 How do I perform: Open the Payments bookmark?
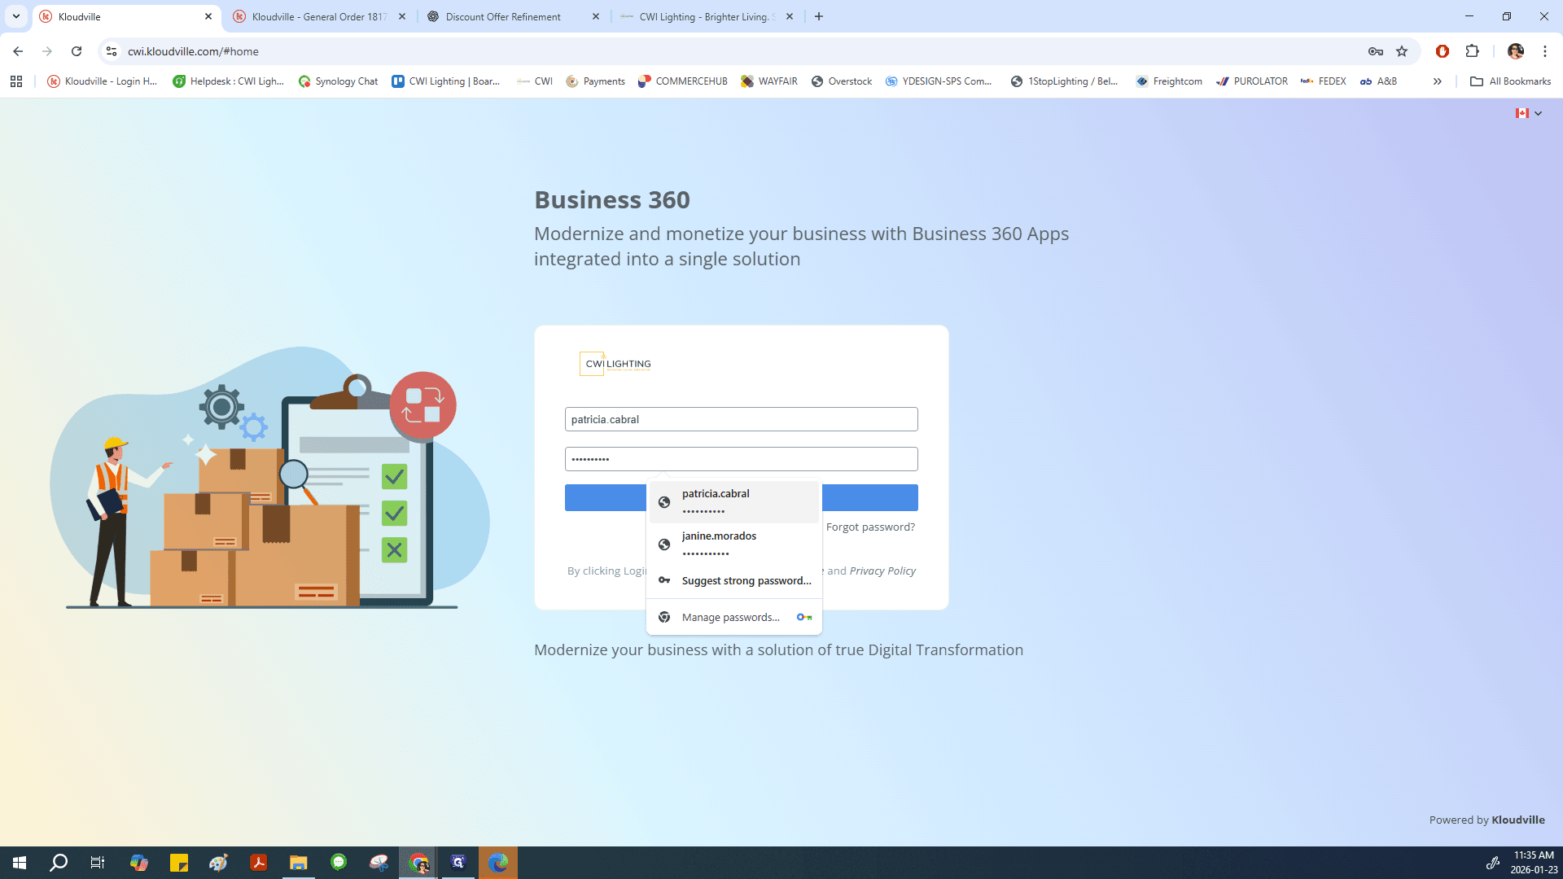[595, 81]
